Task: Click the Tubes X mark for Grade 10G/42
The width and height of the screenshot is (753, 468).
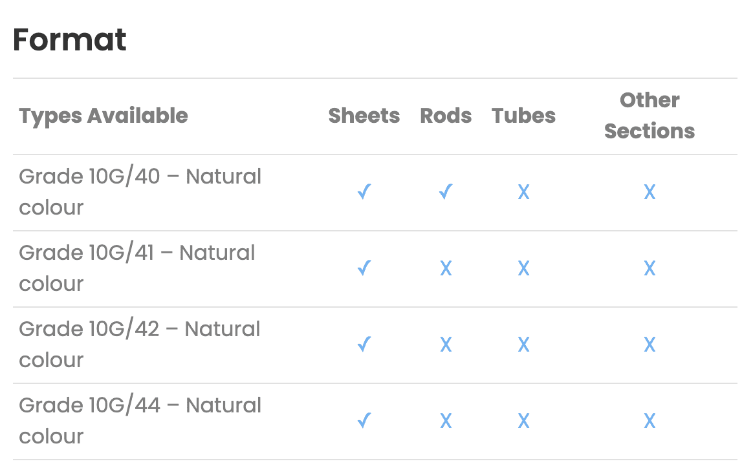Action: point(523,345)
